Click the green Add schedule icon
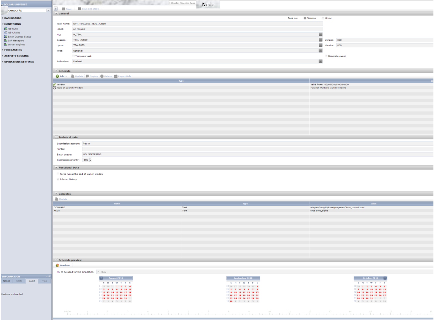This screenshot has width=434, height=320. (57, 76)
